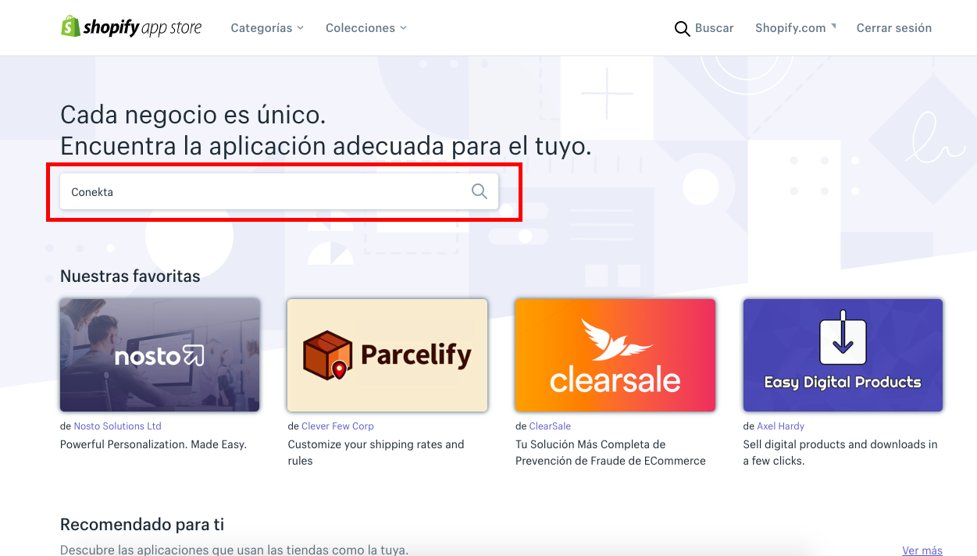Visit the Clever Few Corp developer link
The width and height of the screenshot is (977, 556).
337,426
